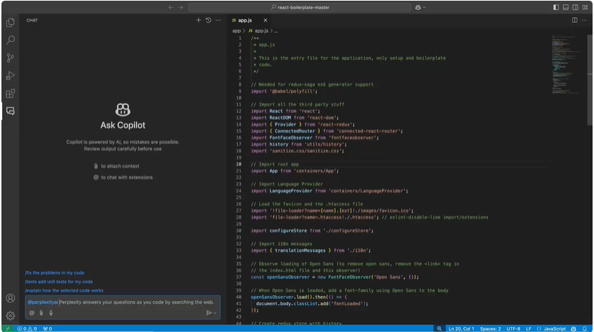The height and width of the screenshot is (332, 594).
Task: Click the 'import configureStore' line 30
Action: click(312, 231)
